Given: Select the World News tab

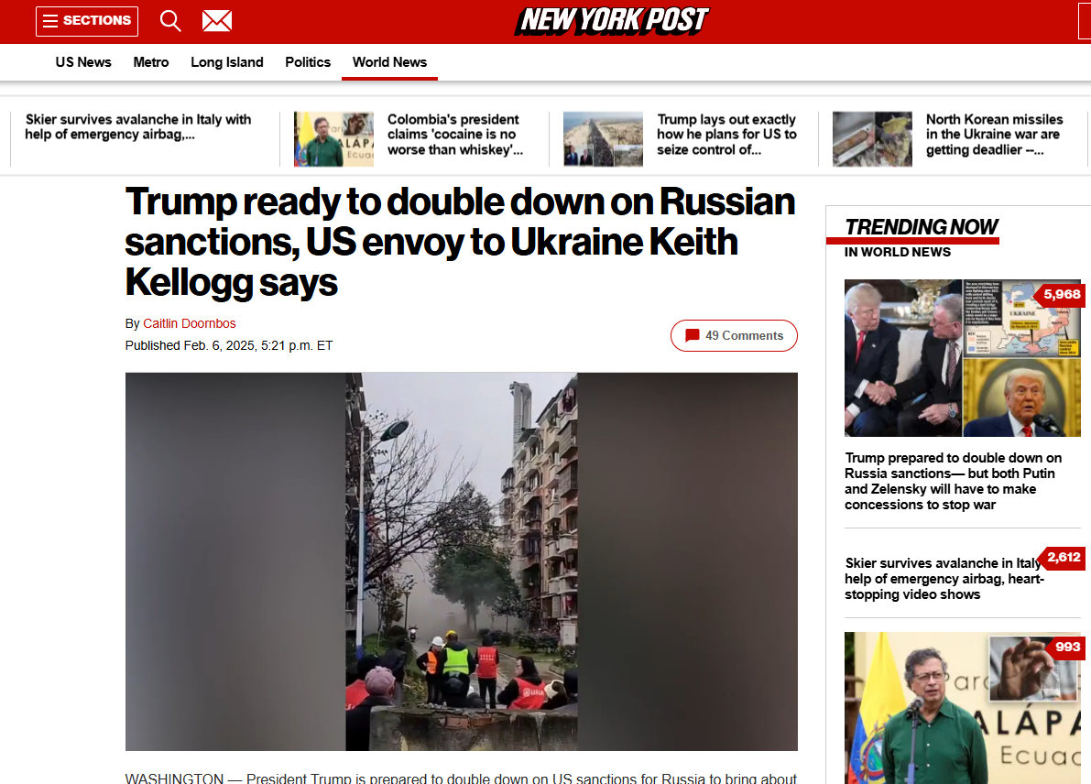Looking at the screenshot, I should 389,62.
